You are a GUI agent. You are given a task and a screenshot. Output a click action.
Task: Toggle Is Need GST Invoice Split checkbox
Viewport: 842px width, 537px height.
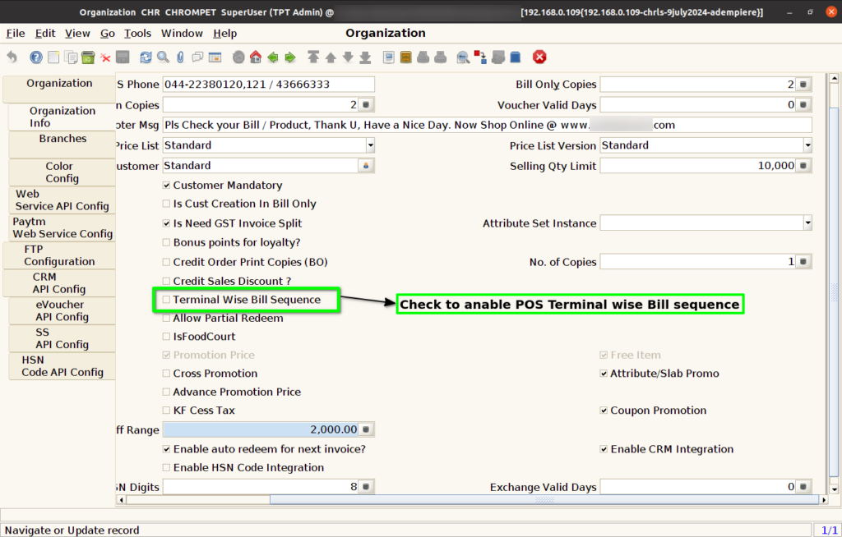(x=166, y=223)
